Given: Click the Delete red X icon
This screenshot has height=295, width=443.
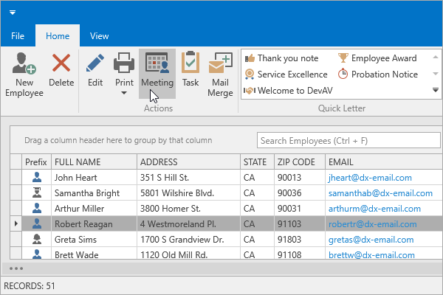Looking at the screenshot, I should 61,65.
